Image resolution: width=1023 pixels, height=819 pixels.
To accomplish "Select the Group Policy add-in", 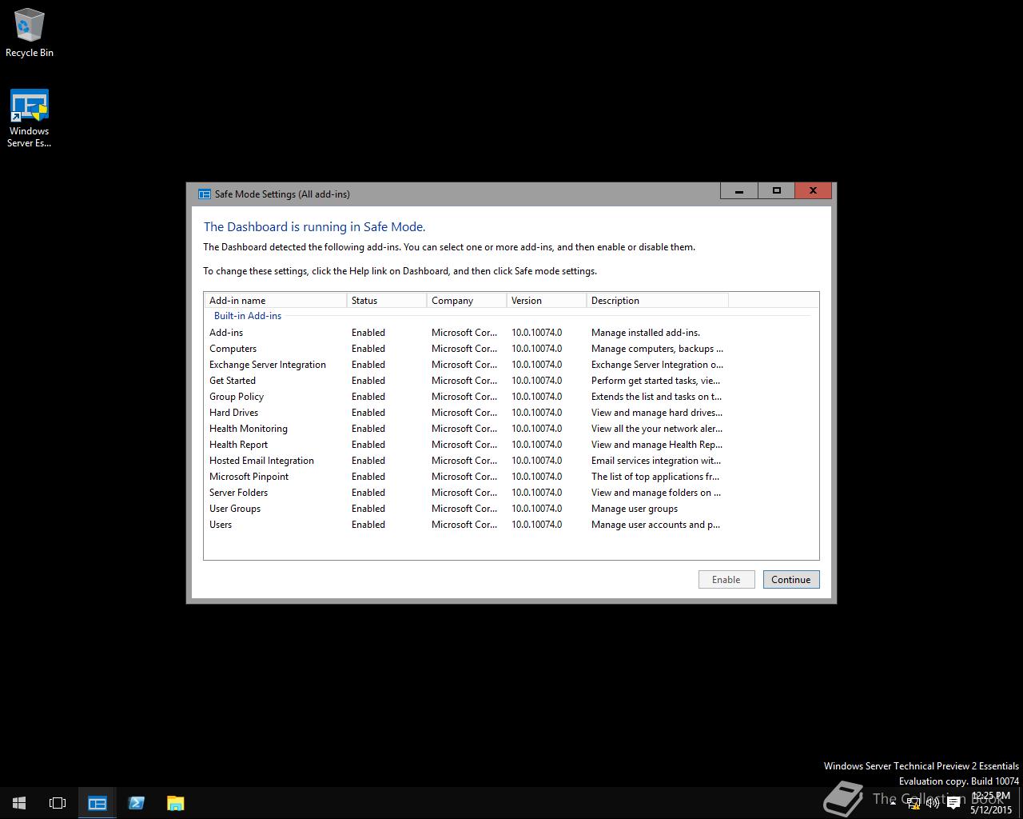I will pyautogui.click(x=467, y=397).
